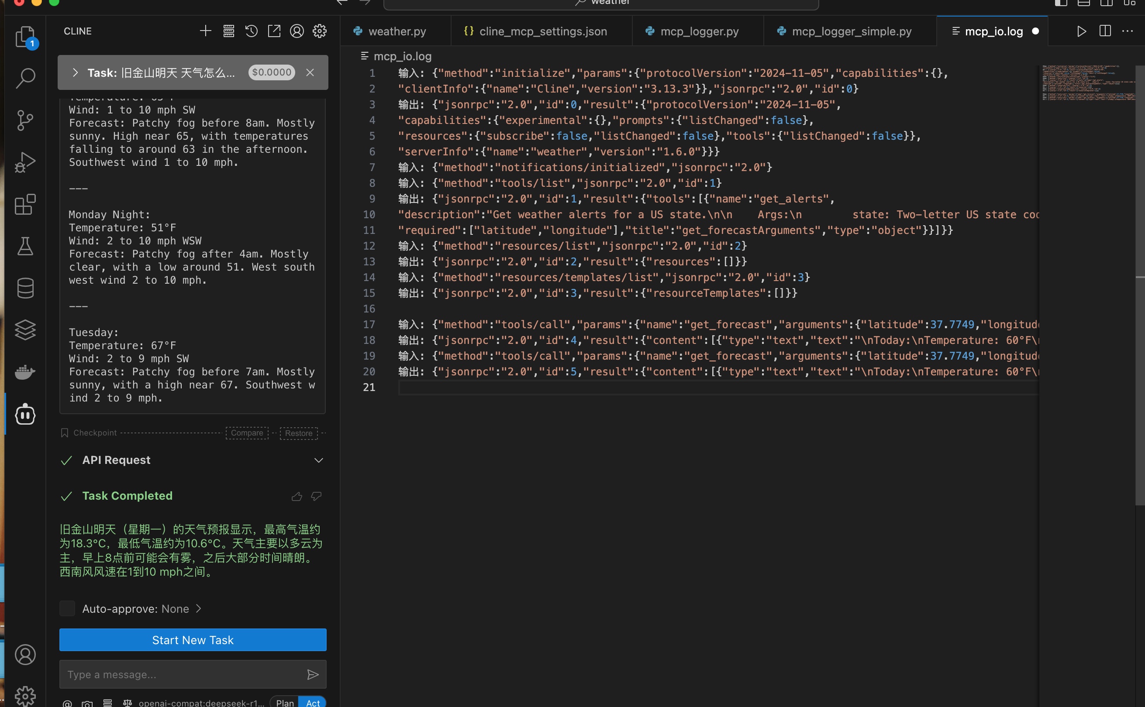1145x707 pixels.
Task: Open the Docker view icon
Action: coord(25,372)
